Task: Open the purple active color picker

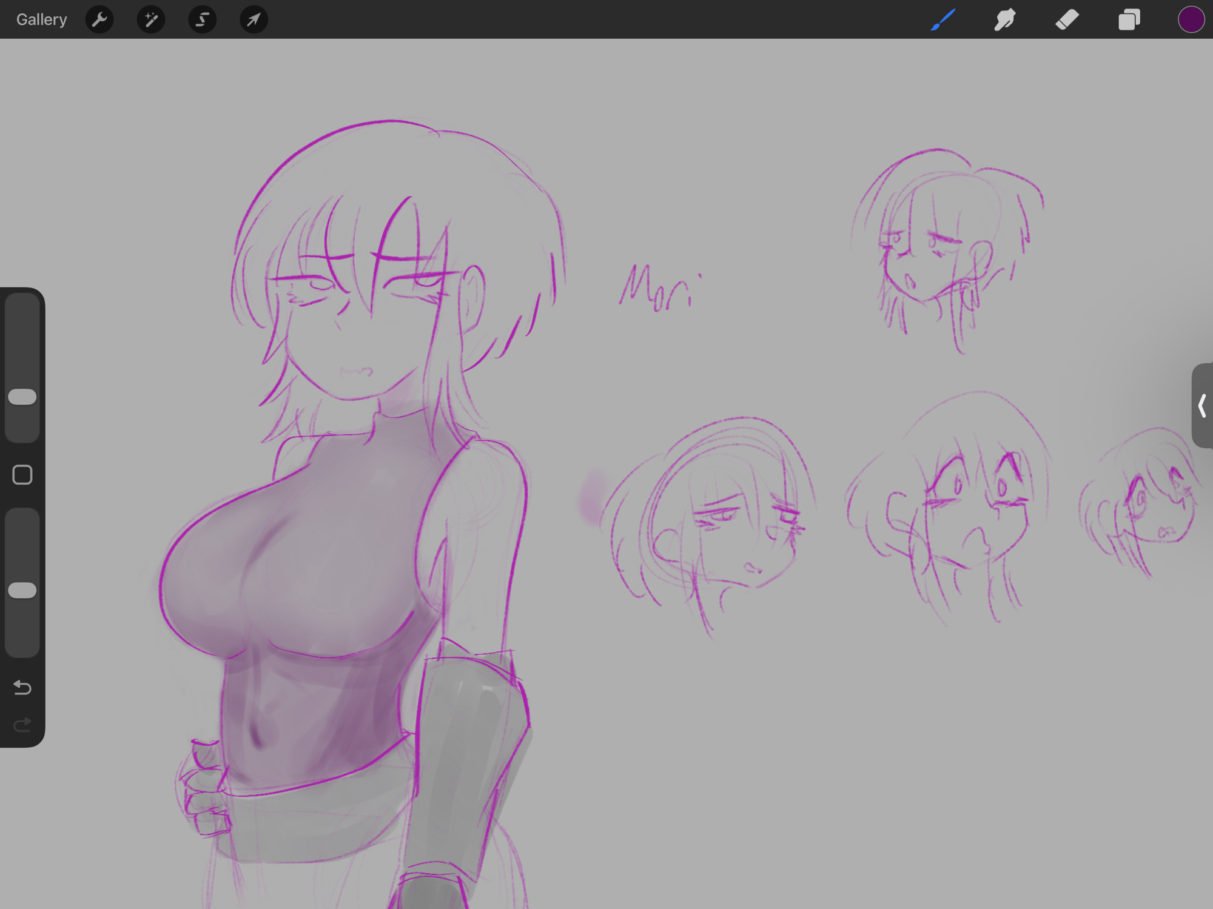Action: pos(1191,19)
